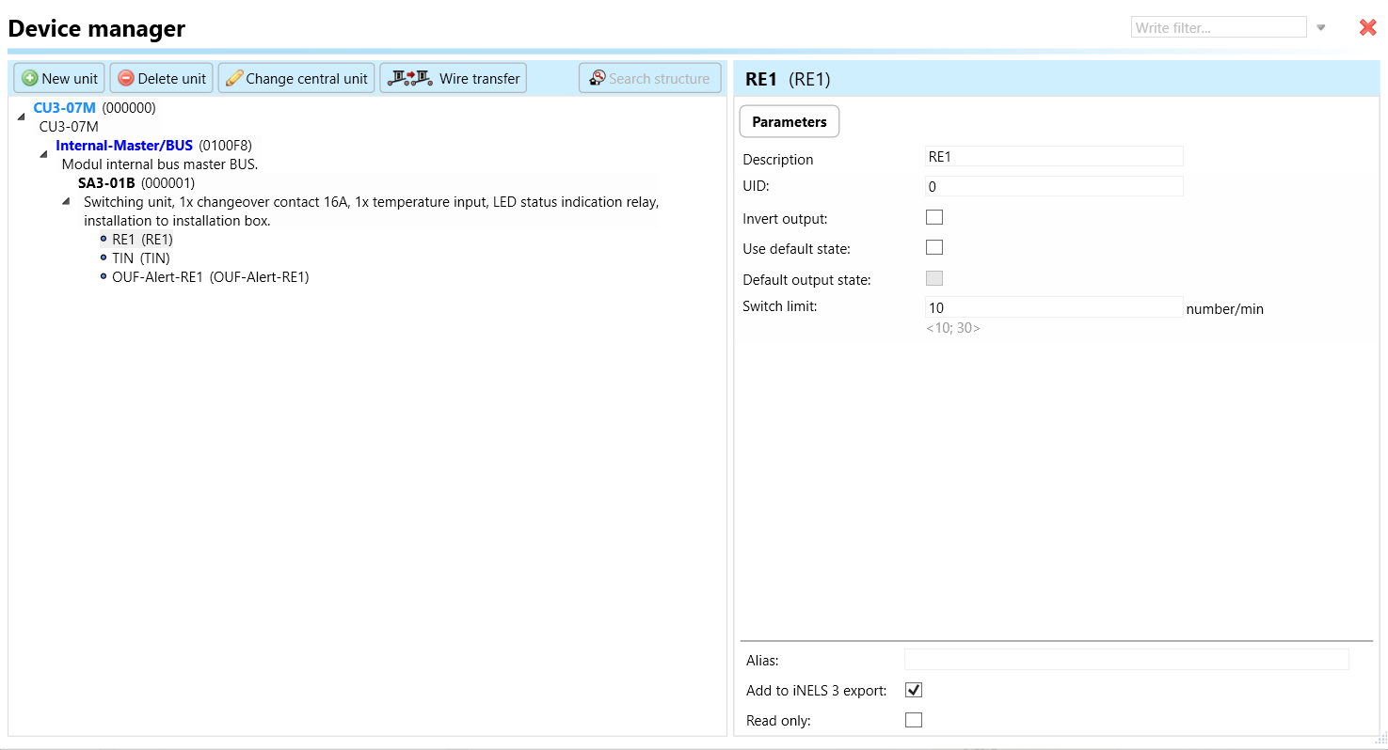Select the TIN tree node
The image size is (1388, 750).
tap(140, 258)
